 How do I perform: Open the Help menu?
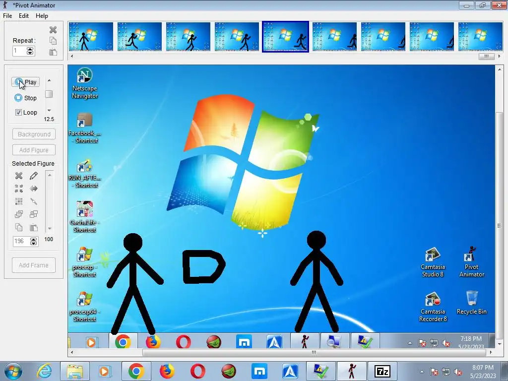[x=42, y=16]
